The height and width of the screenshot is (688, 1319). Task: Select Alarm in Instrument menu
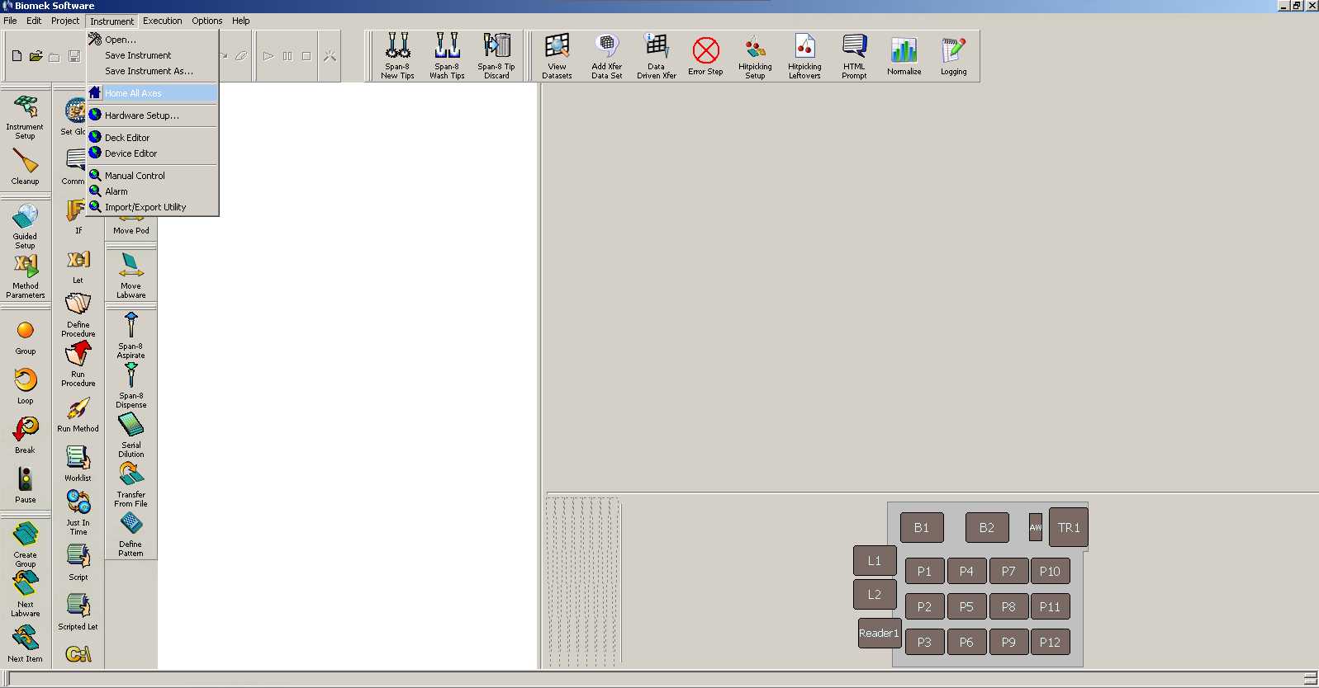coord(152,191)
